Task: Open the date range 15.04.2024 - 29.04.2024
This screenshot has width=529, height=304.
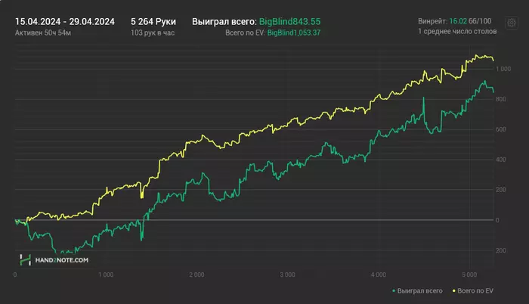Action: point(65,22)
